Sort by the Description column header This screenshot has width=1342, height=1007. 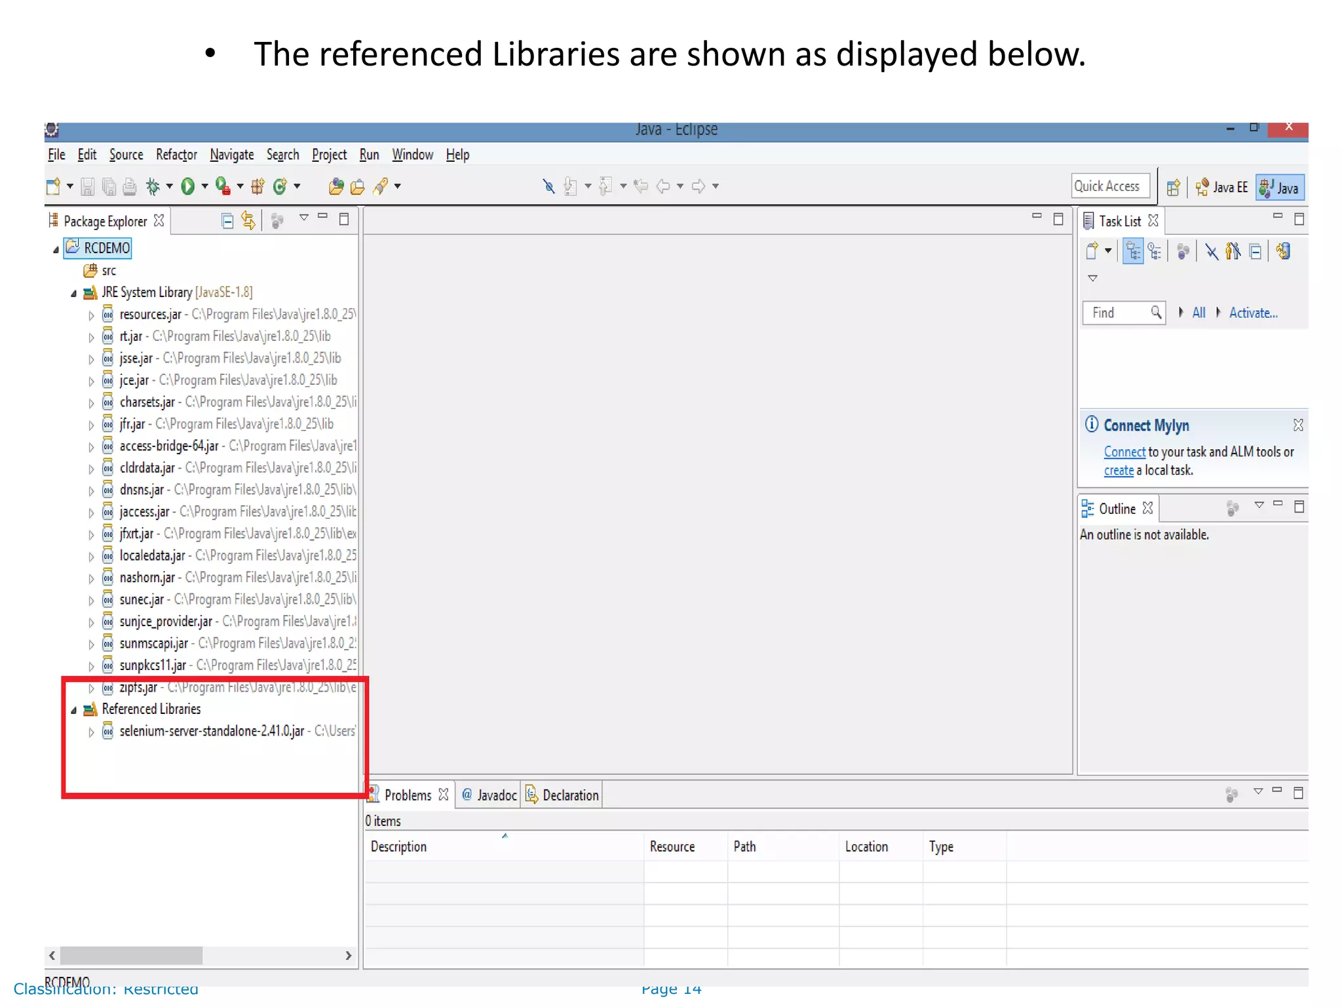coord(504,847)
